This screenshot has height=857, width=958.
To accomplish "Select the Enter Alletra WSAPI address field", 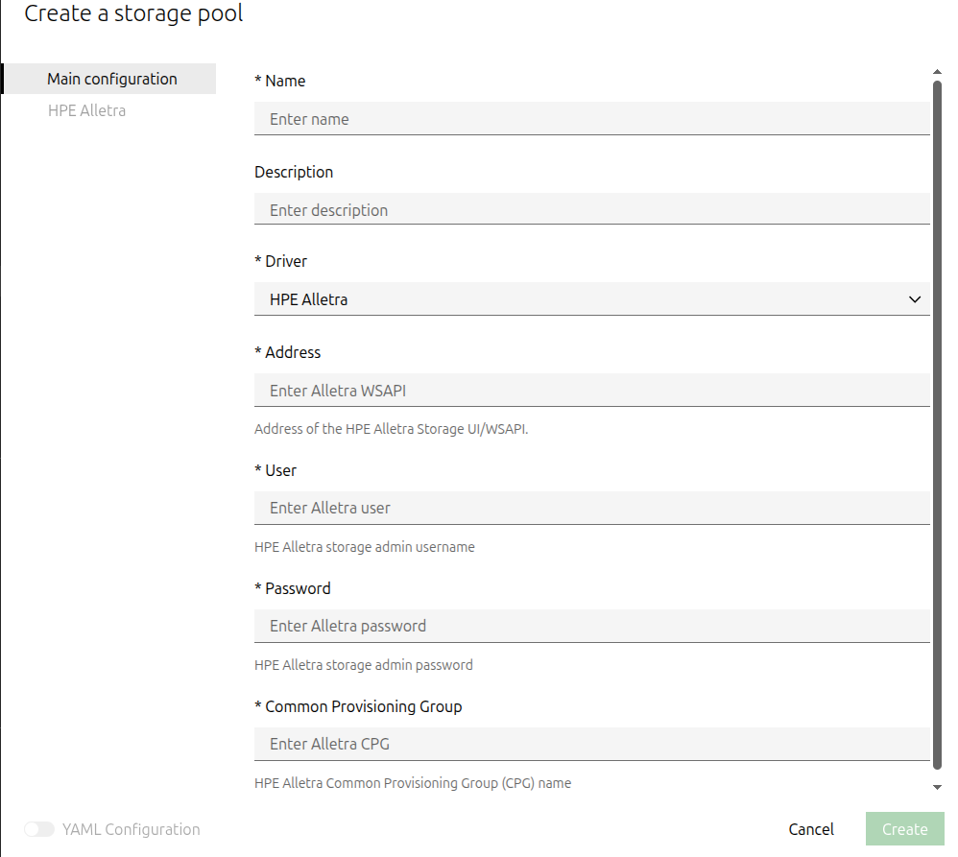I will click(591, 391).
